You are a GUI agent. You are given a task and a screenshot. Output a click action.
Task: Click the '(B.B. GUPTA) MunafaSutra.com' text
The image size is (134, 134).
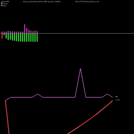coord(87,2)
